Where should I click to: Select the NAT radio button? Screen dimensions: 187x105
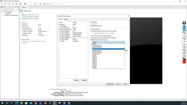[x=91, y=36]
